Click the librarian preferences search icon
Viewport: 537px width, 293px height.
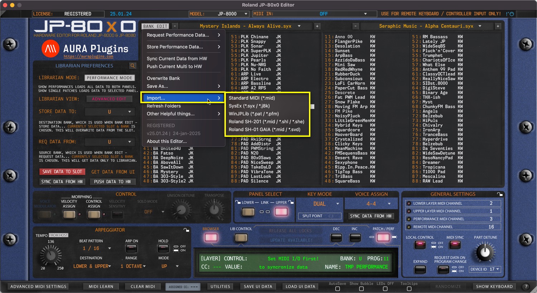point(133,66)
